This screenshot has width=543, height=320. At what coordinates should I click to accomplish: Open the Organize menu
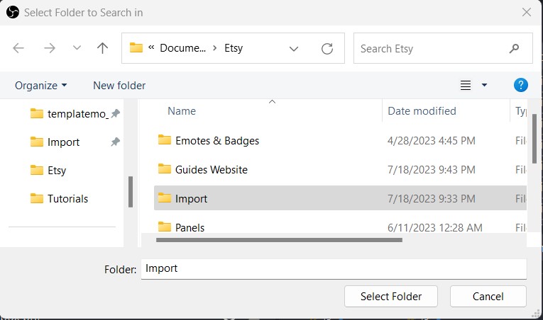tap(41, 86)
